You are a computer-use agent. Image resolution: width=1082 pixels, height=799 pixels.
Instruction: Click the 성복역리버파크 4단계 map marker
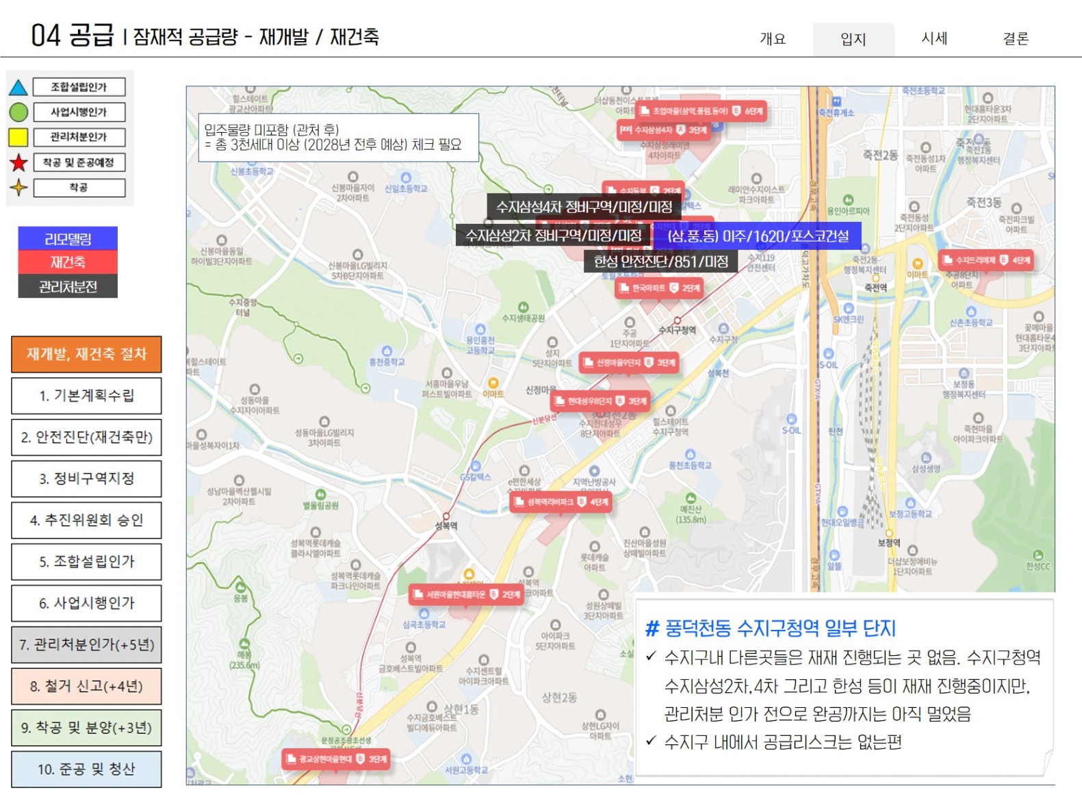[561, 503]
